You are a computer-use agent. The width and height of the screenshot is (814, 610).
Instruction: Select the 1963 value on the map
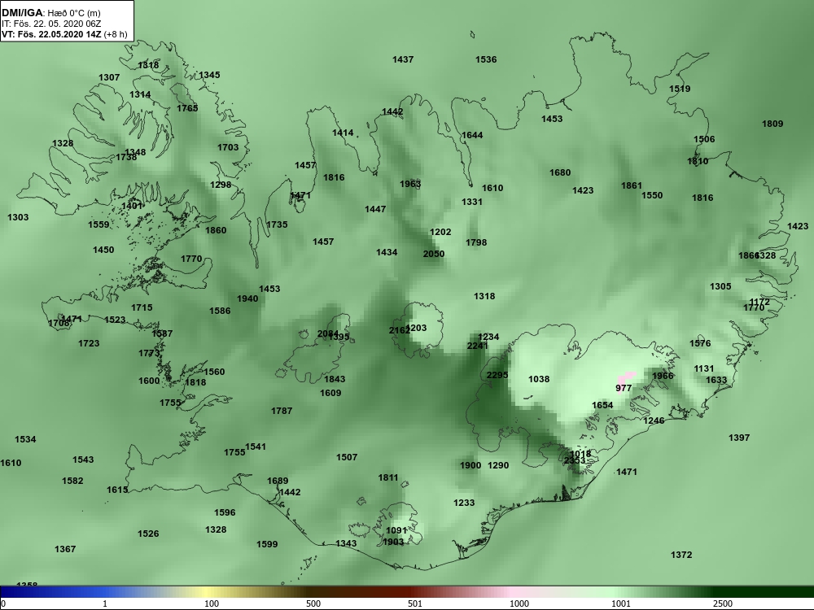[410, 184]
